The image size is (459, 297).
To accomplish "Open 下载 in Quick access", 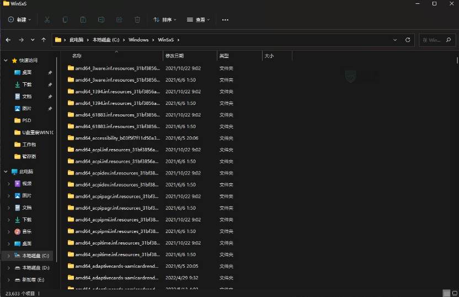I will (26, 84).
